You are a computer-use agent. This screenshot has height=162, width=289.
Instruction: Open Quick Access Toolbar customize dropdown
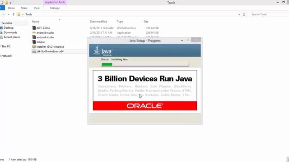tap(11, 3)
